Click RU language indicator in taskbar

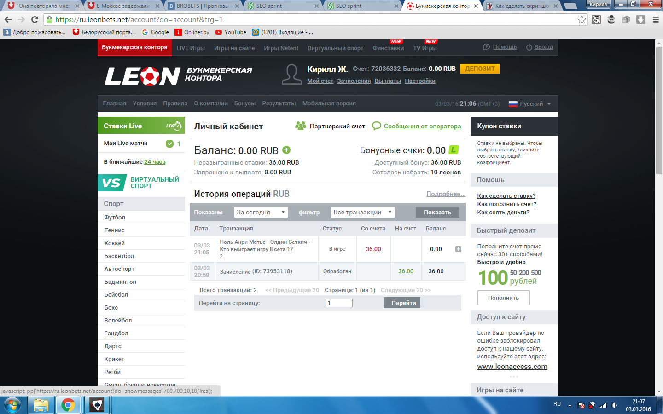(557, 404)
